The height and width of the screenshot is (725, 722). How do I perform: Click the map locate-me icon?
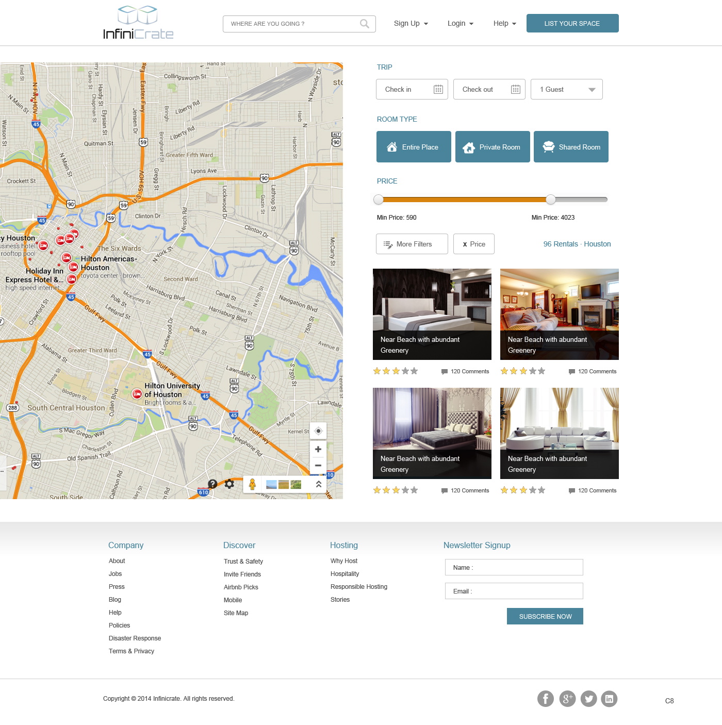pyautogui.click(x=318, y=431)
